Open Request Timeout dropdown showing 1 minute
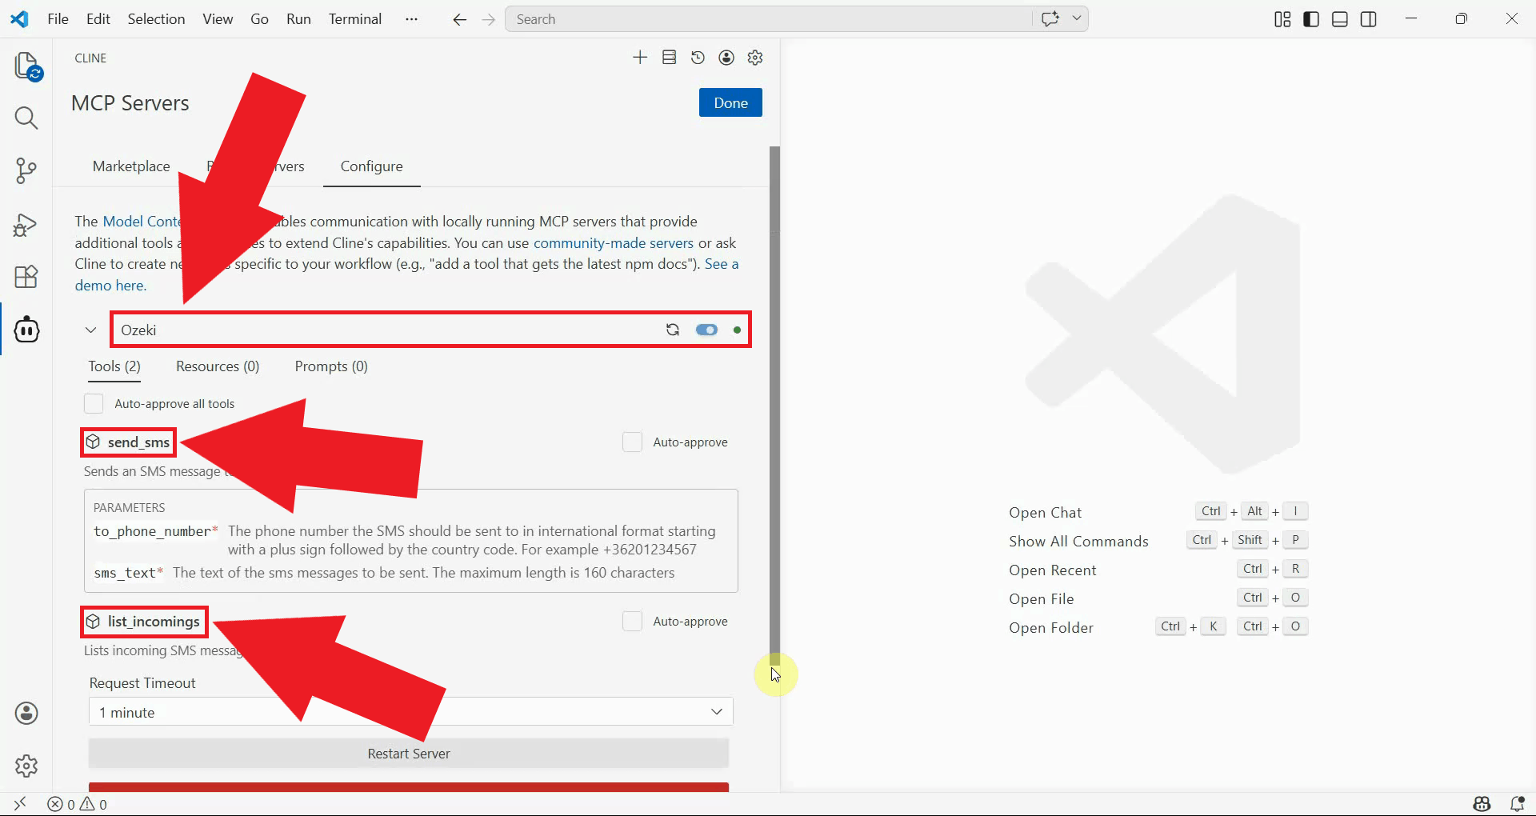This screenshot has height=816, width=1536. [x=410, y=712]
